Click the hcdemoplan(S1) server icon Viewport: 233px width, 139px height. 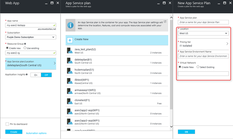(69, 71)
